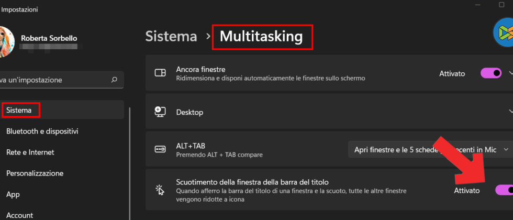Click the Sistema breadcrumb link
Screen dimensions: 513x220
click(171, 36)
